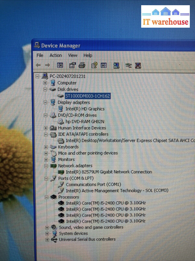Collapse the PC-202407201231 root node

coord(38,76)
